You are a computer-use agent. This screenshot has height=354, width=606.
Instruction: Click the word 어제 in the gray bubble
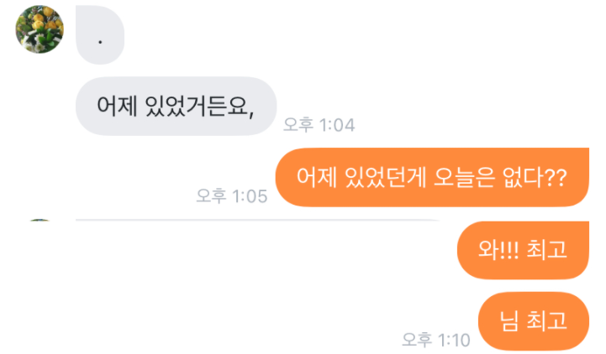click(117, 106)
